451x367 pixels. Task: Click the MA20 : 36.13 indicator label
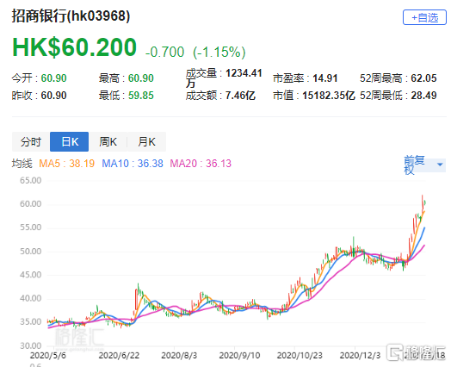(201, 164)
